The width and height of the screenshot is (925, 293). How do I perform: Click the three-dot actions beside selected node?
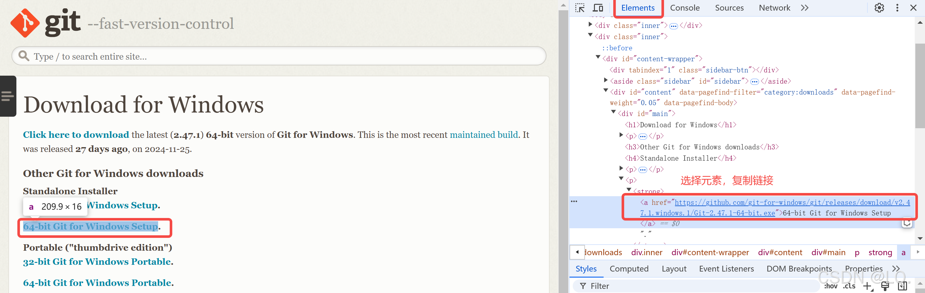pos(574,201)
